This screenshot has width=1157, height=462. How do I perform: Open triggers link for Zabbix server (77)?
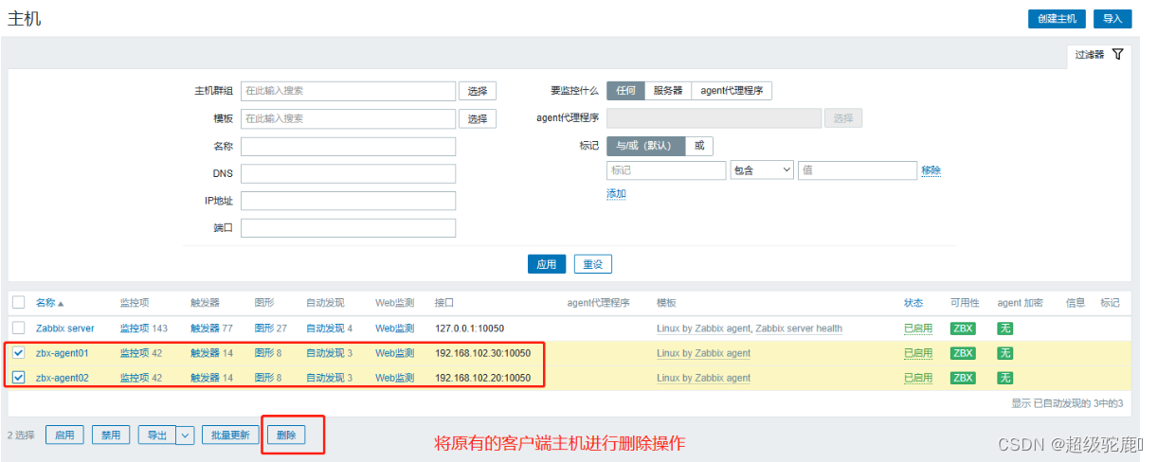coord(205,329)
